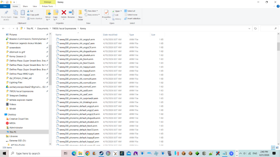Open the Share ribbon tab
The height and width of the screenshot is (157, 280).
[x=25, y=6]
